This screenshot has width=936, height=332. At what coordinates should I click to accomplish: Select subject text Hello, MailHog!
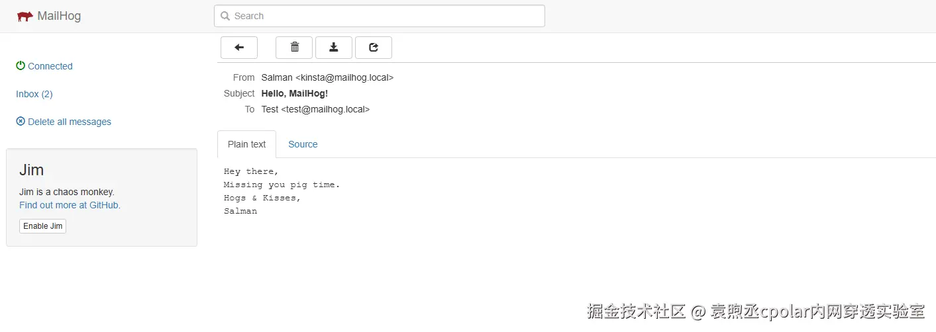[295, 93]
